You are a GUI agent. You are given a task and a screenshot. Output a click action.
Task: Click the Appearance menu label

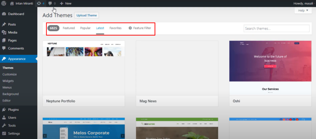[x=17, y=59]
